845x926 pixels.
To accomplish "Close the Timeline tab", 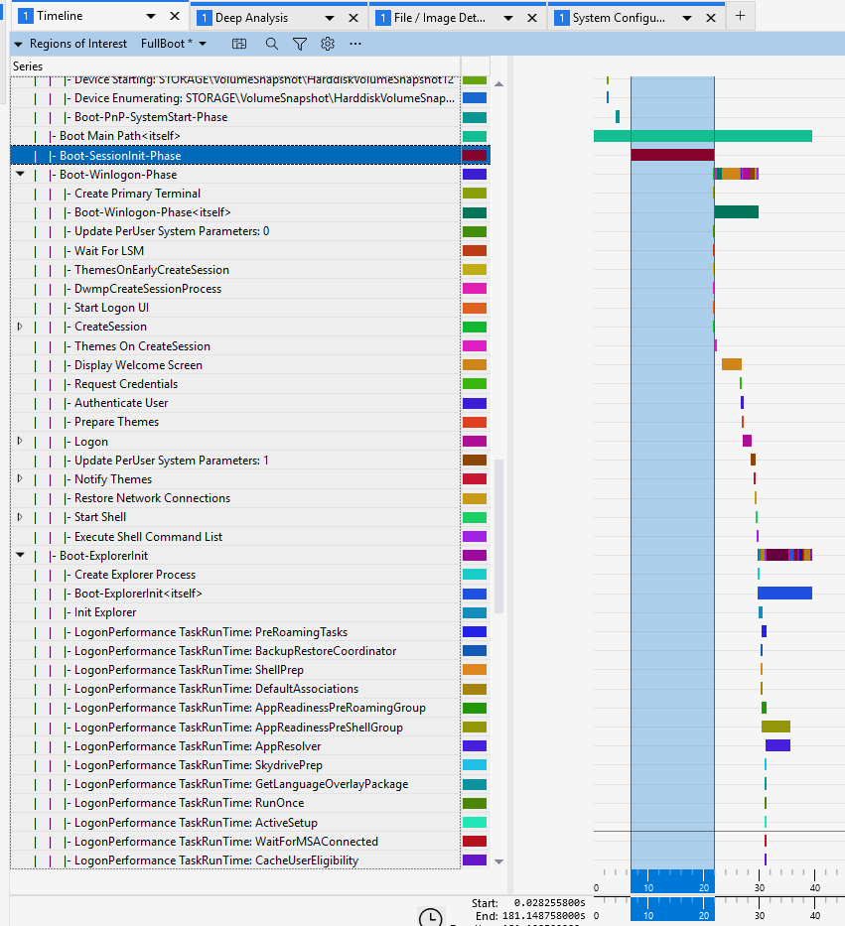I will [175, 16].
